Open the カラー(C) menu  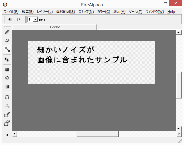[104, 12]
